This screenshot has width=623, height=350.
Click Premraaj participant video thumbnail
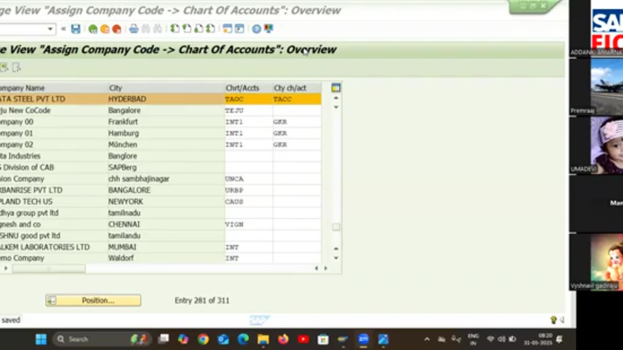tap(596, 87)
